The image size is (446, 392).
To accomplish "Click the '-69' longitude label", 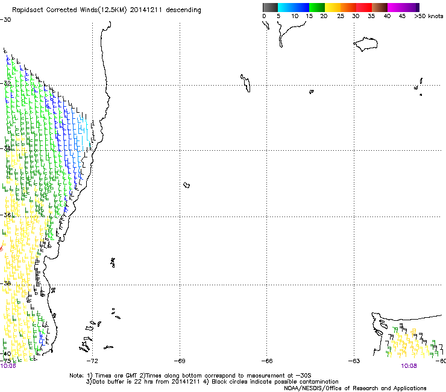I will [180, 361].
